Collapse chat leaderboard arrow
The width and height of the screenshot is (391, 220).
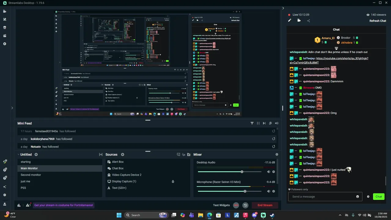click(336, 49)
